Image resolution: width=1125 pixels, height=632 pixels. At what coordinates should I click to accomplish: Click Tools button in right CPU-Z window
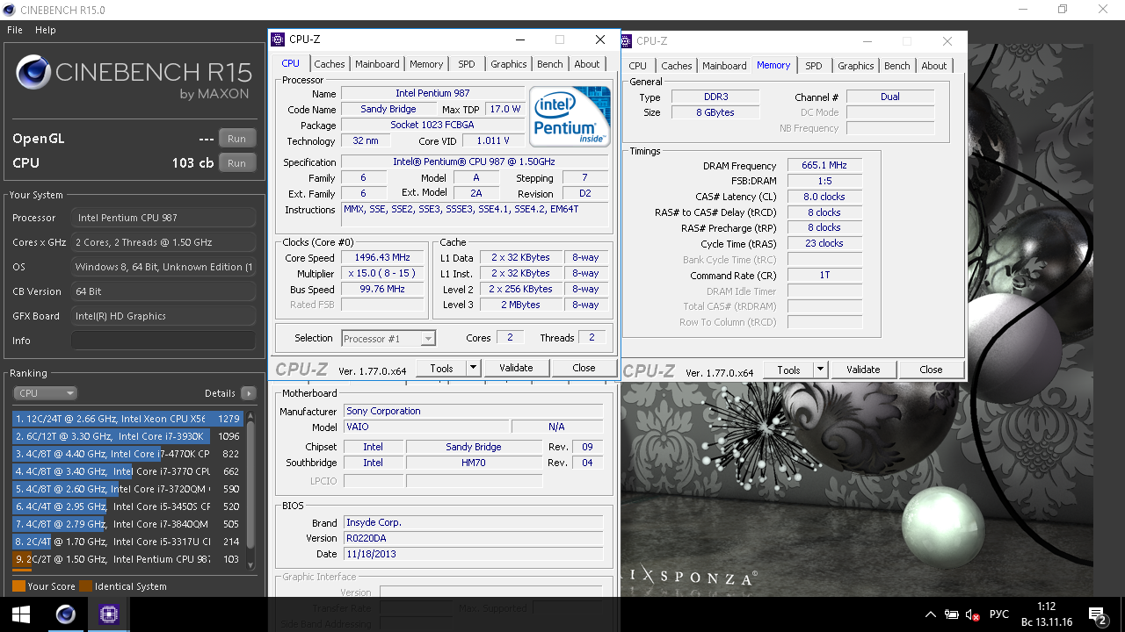788,370
